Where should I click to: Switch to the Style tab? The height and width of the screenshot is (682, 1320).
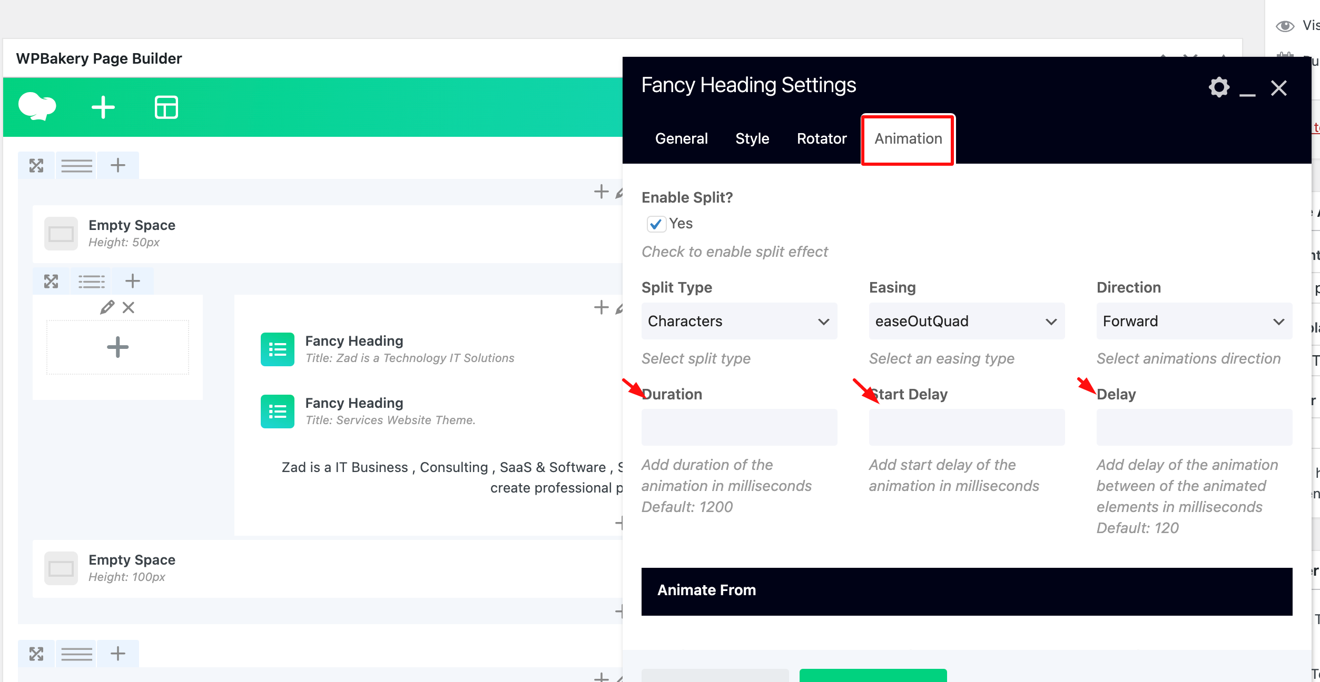[752, 139]
